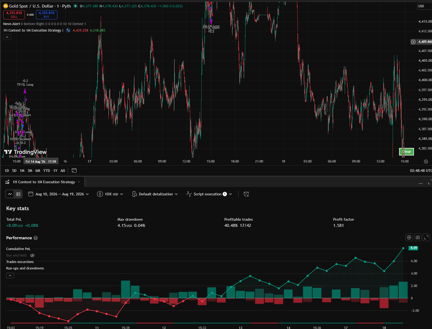Click the plus icon on price scale
432x329 pixels.
click(413, 42)
